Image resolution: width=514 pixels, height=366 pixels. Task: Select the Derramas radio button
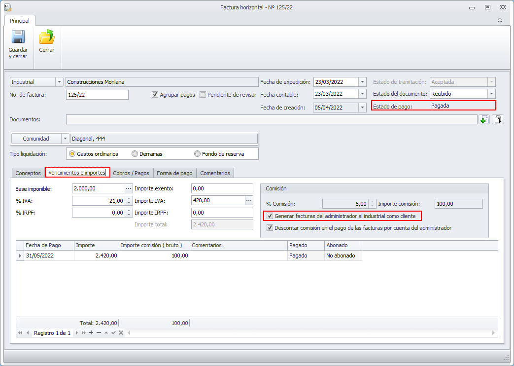(x=135, y=154)
